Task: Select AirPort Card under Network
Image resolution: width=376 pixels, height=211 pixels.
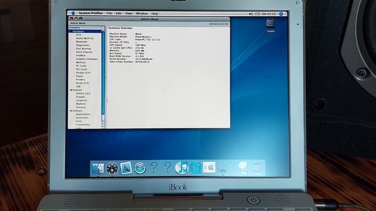Action: pyautogui.click(x=83, y=93)
